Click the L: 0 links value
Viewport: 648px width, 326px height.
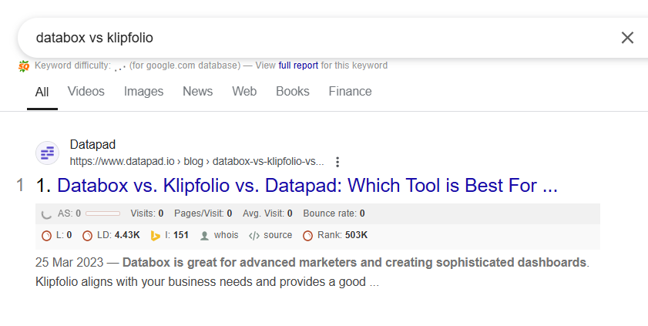coord(64,235)
